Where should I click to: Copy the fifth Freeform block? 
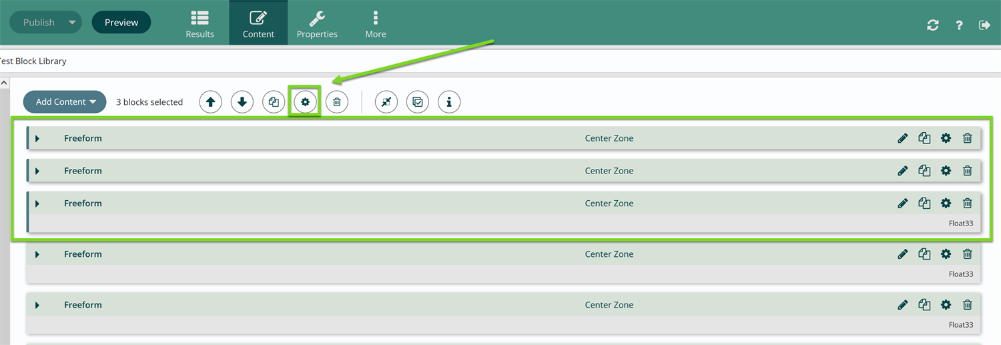pyautogui.click(x=924, y=305)
